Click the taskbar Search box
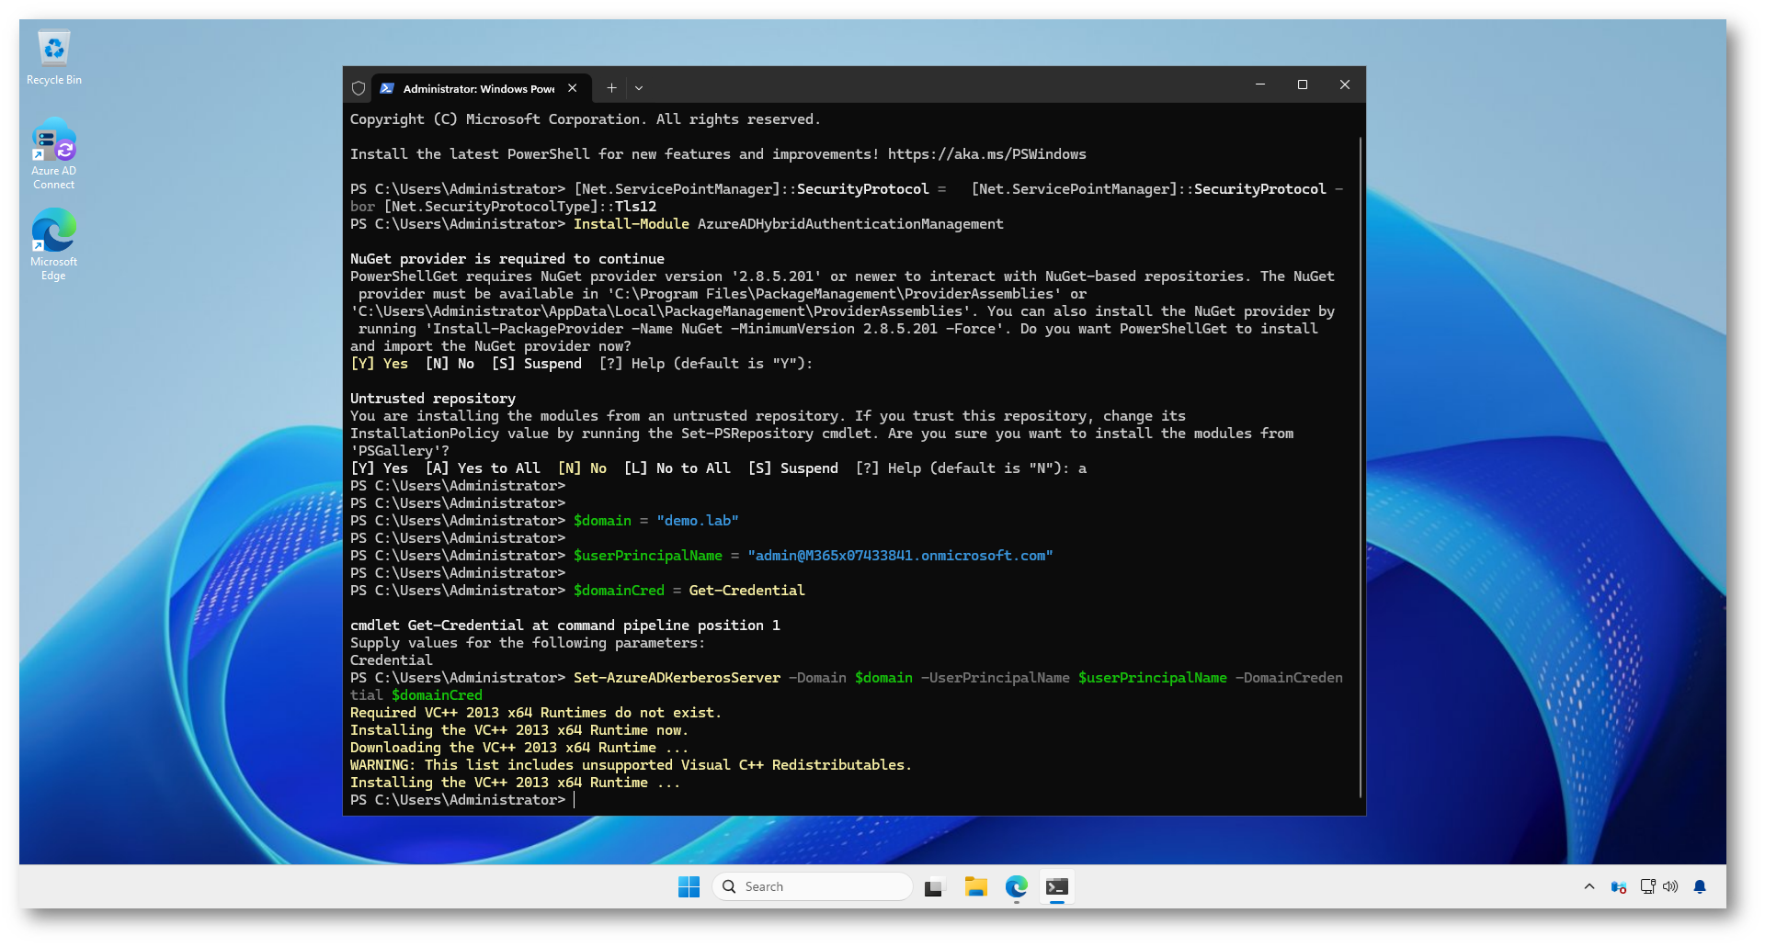1765x947 pixels. 813,886
